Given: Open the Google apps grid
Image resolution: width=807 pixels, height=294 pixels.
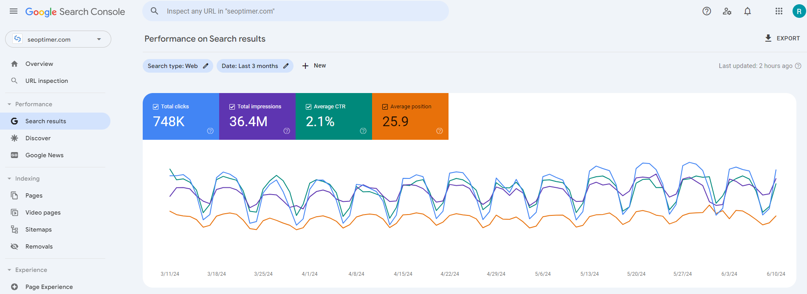Looking at the screenshot, I should (779, 11).
